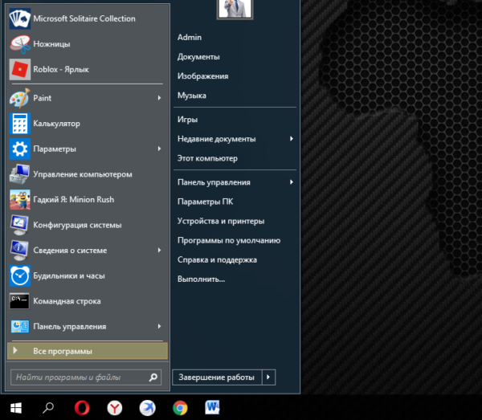Screen dimensions: 482x420
Task: Open the blue bird app on taskbar
Action: (148, 408)
